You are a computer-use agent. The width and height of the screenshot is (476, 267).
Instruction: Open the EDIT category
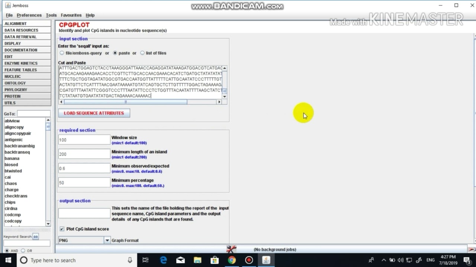point(27,57)
